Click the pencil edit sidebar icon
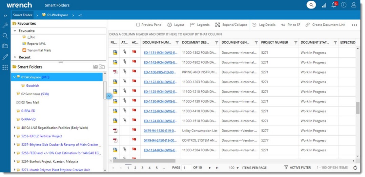The width and height of the screenshot is (365, 177). 5,57
